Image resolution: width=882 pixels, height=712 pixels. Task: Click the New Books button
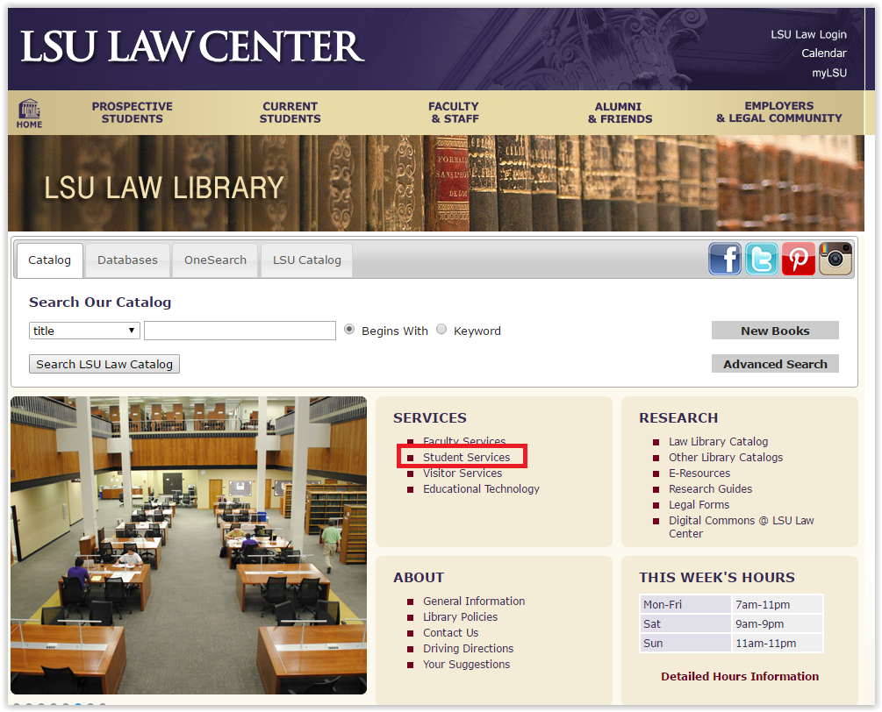[x=775, y=331]
